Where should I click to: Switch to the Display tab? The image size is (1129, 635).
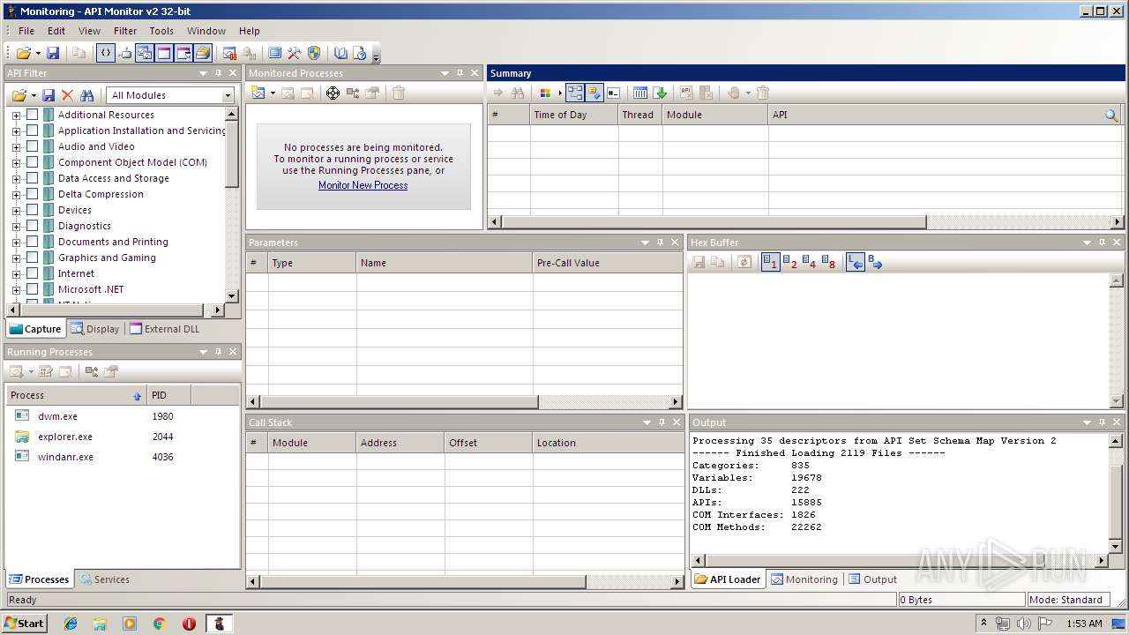coord(95,329)
